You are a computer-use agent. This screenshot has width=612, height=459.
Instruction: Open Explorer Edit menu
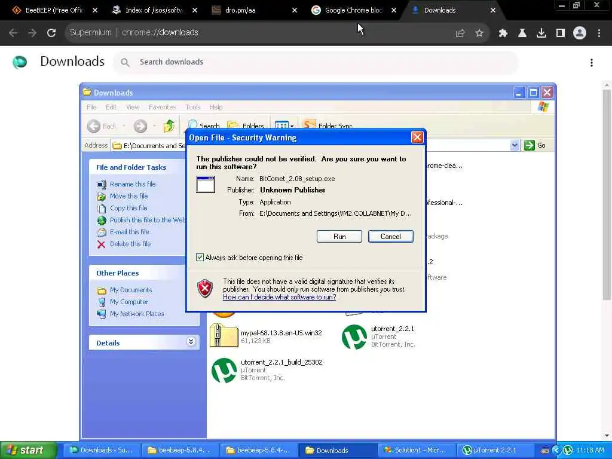tap(111, 107)
